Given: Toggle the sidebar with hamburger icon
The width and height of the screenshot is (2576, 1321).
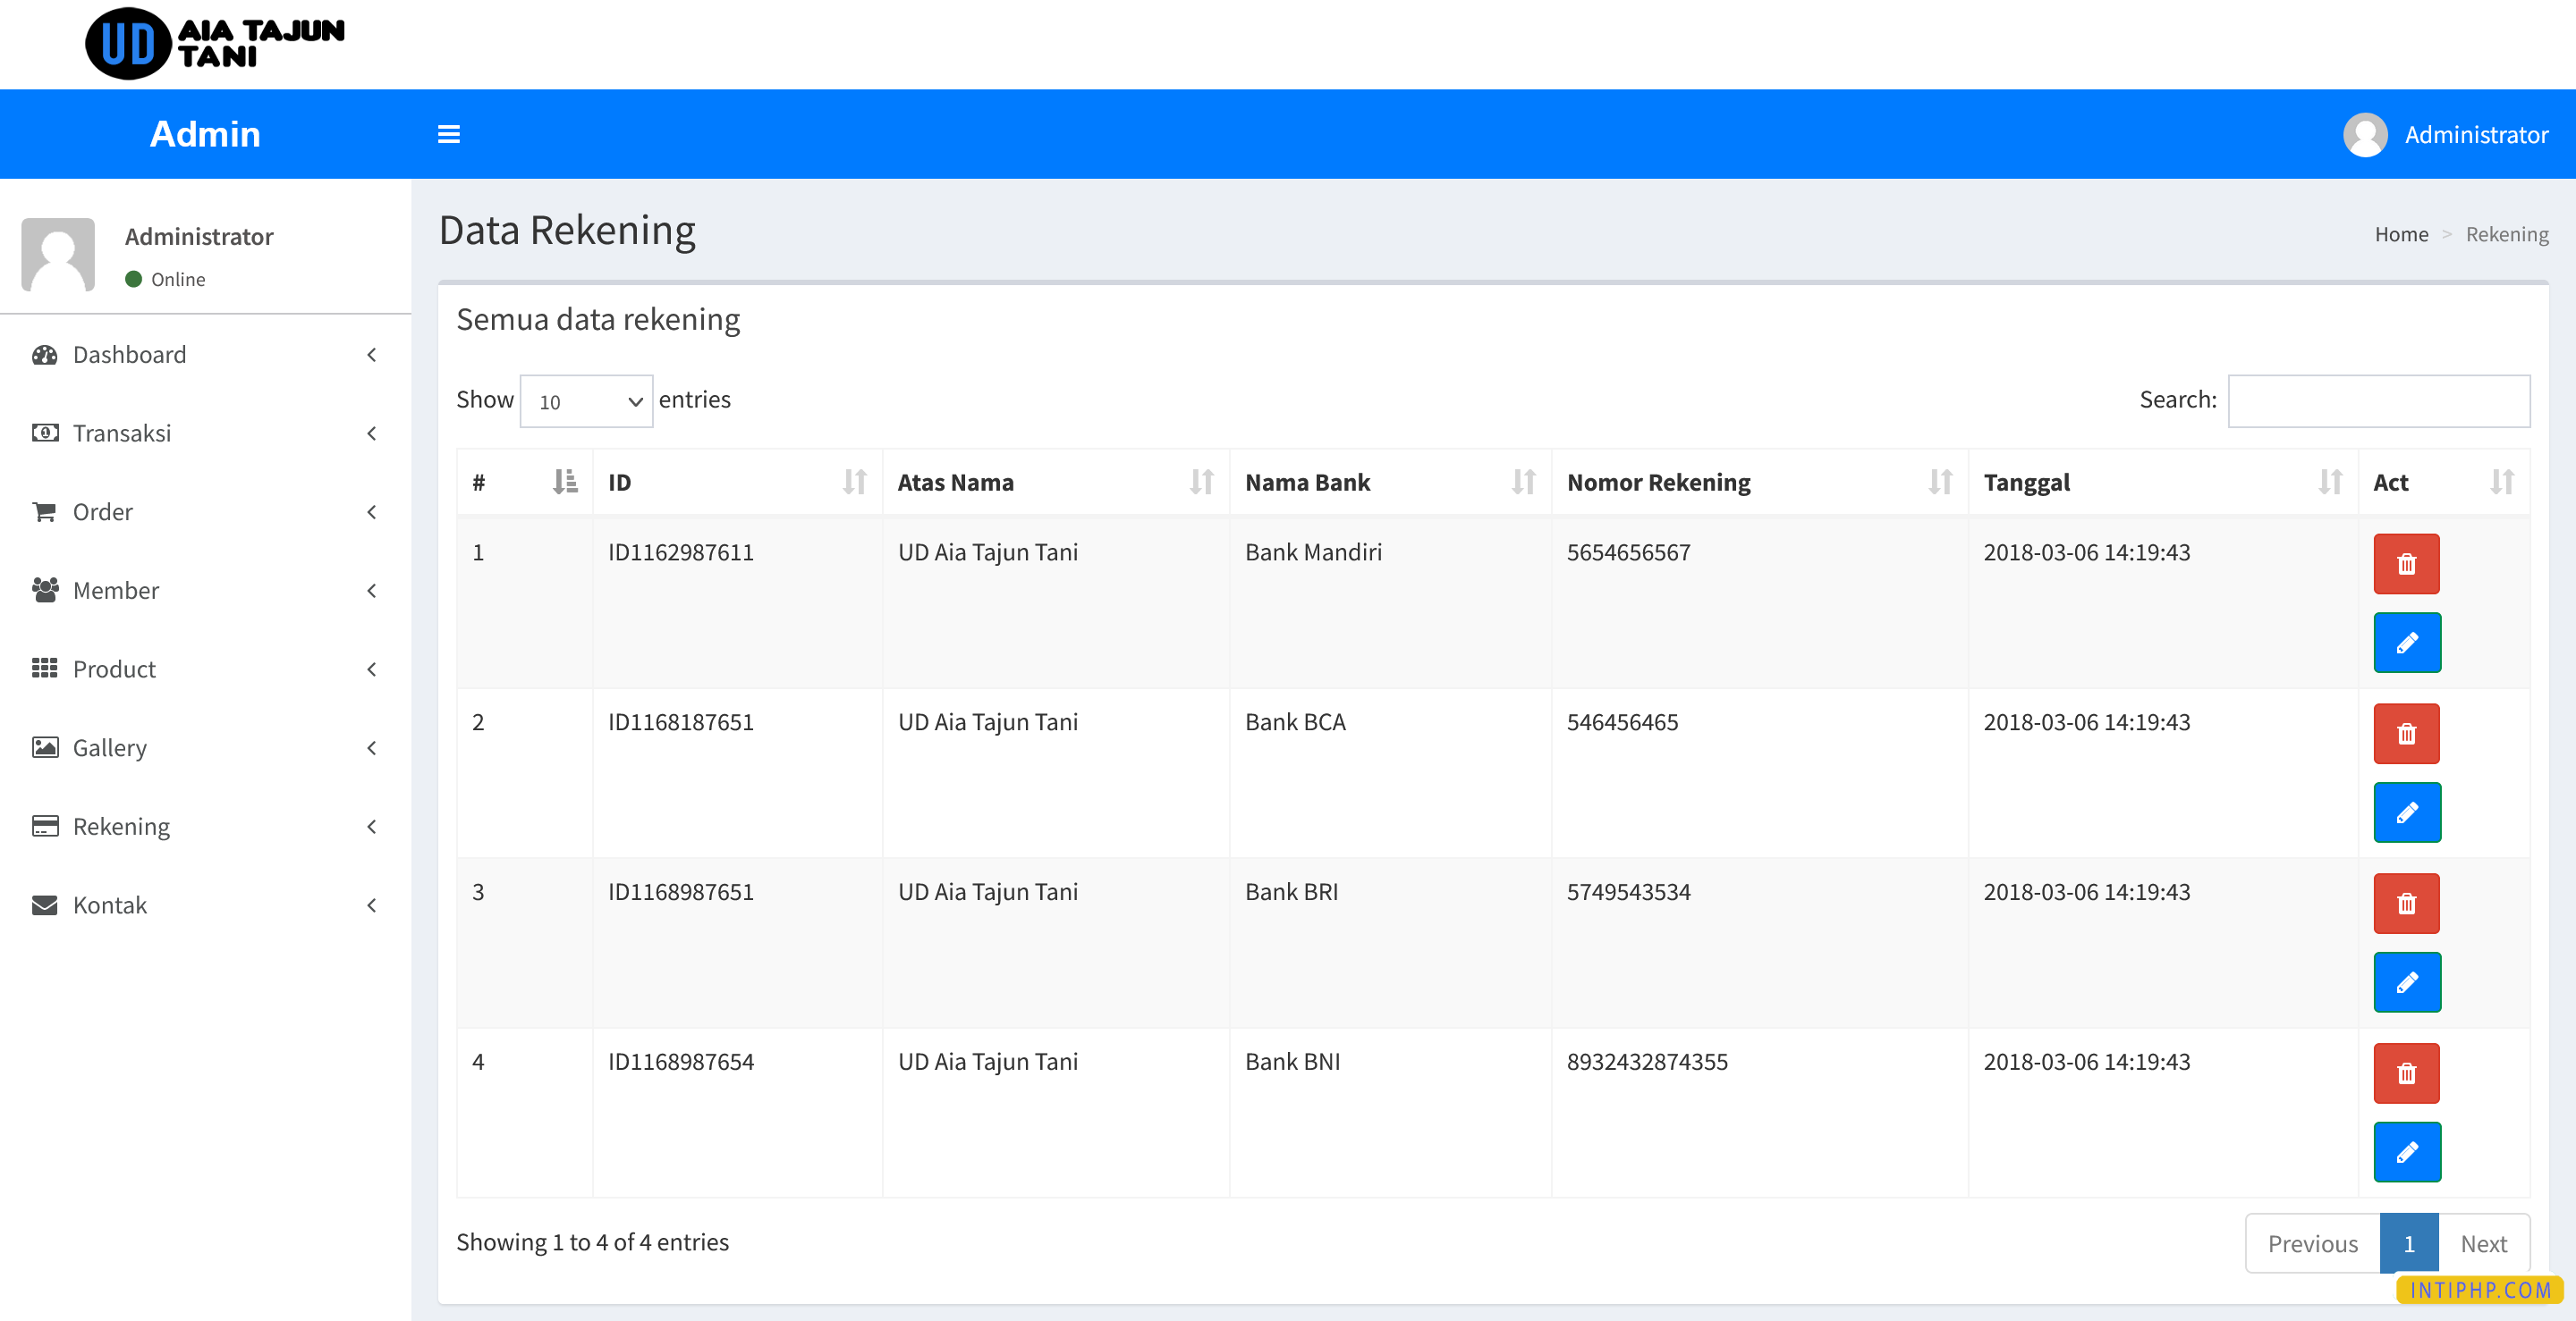Looking at the screenshot, I should pyautogui.click(x=449, y=134).
